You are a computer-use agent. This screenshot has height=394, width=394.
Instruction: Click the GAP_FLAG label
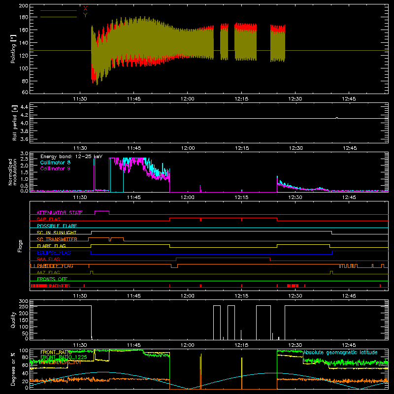[48, 219]
